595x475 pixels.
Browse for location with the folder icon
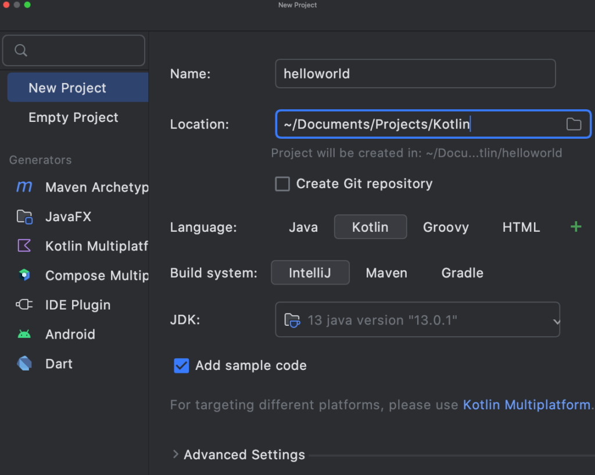coord(574,124)
